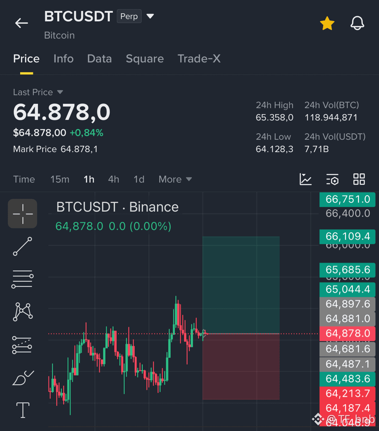Click the red stop-loss zone on chart
Viewport: 379px width, 431px height.
241,367
